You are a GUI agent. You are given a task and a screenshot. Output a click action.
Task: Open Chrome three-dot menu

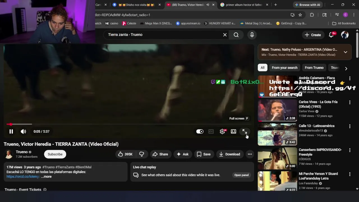[354, 15]
